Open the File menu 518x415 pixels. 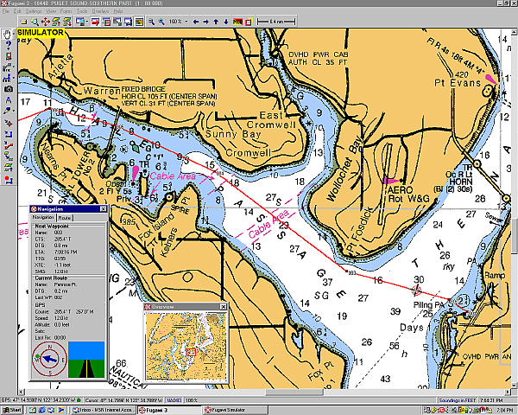tap(6, 11)
